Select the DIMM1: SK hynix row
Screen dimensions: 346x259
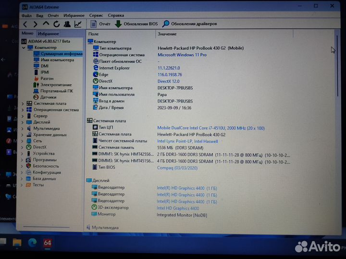[190, 155]
